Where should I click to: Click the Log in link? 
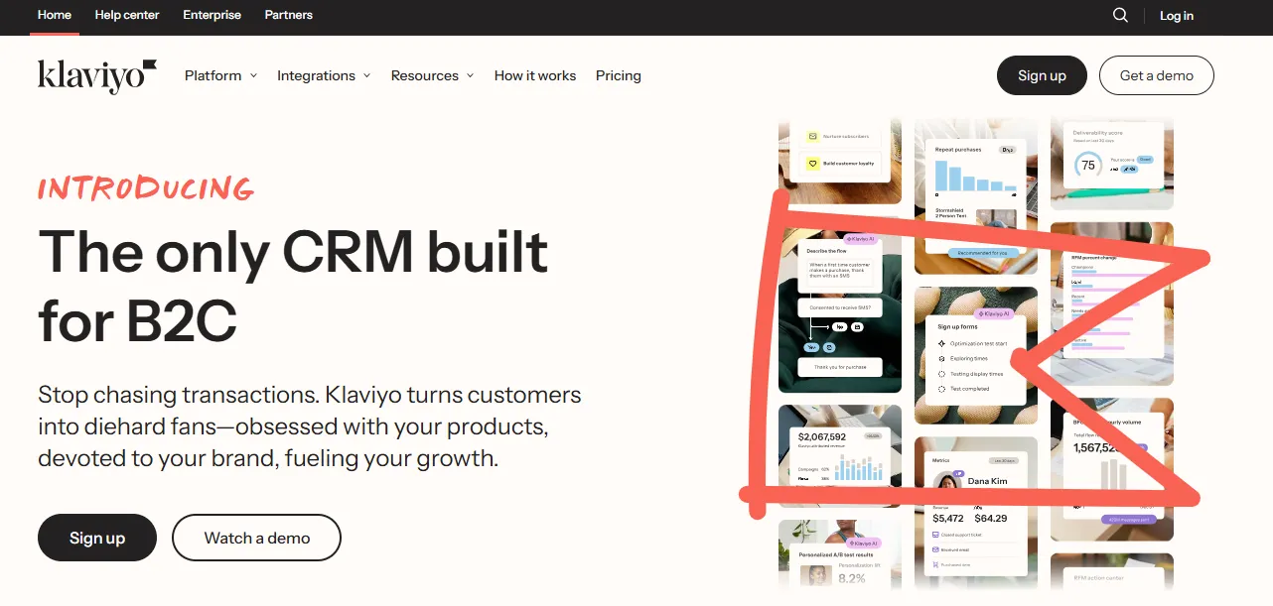tap(1176, 15)
